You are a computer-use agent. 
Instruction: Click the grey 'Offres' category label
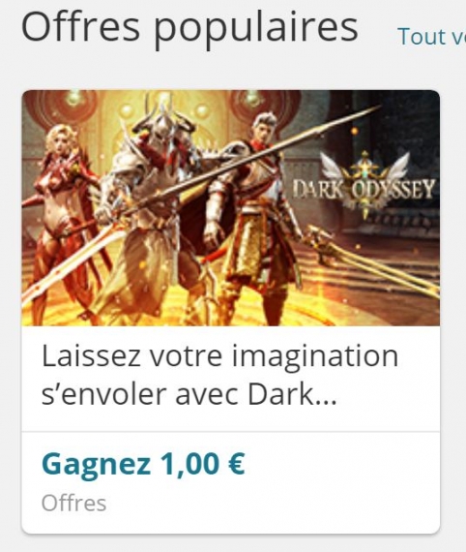coord(73,503)
